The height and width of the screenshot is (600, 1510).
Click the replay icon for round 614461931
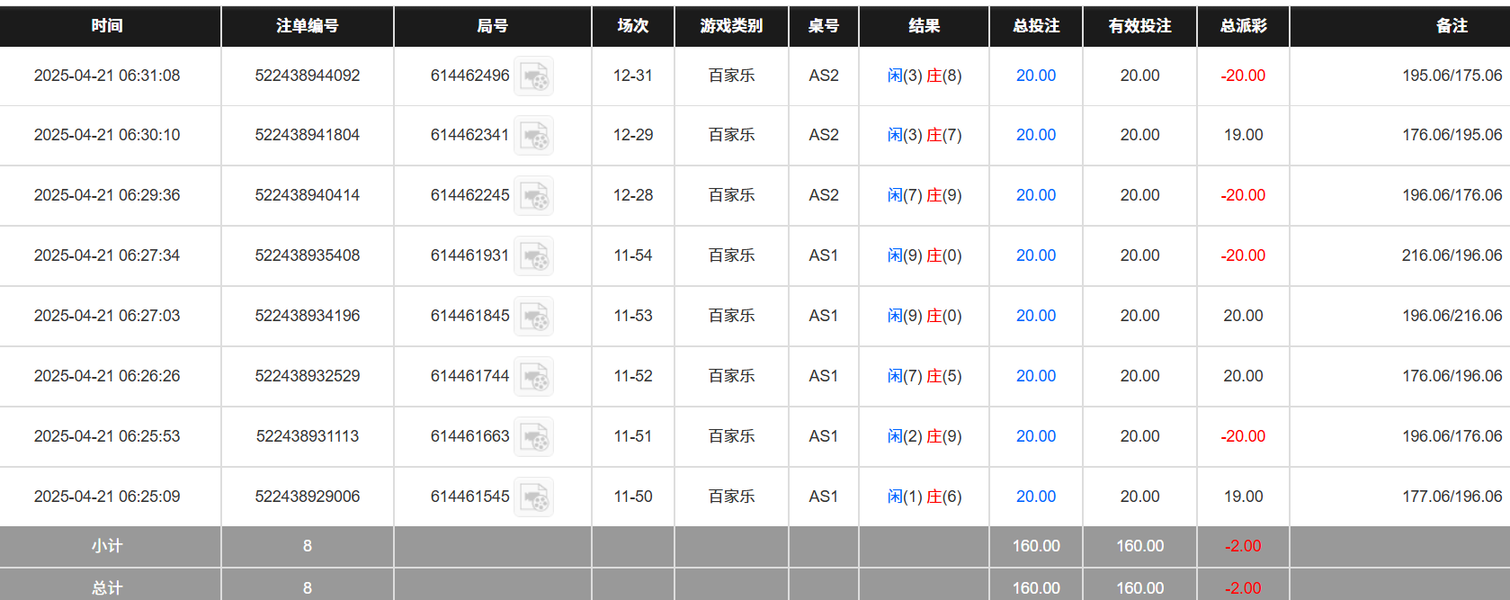click(x=533, y=256)
